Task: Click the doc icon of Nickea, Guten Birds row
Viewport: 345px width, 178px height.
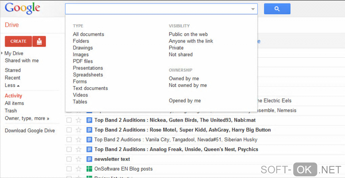Action: pyautogui.click(x=89, y=120)
